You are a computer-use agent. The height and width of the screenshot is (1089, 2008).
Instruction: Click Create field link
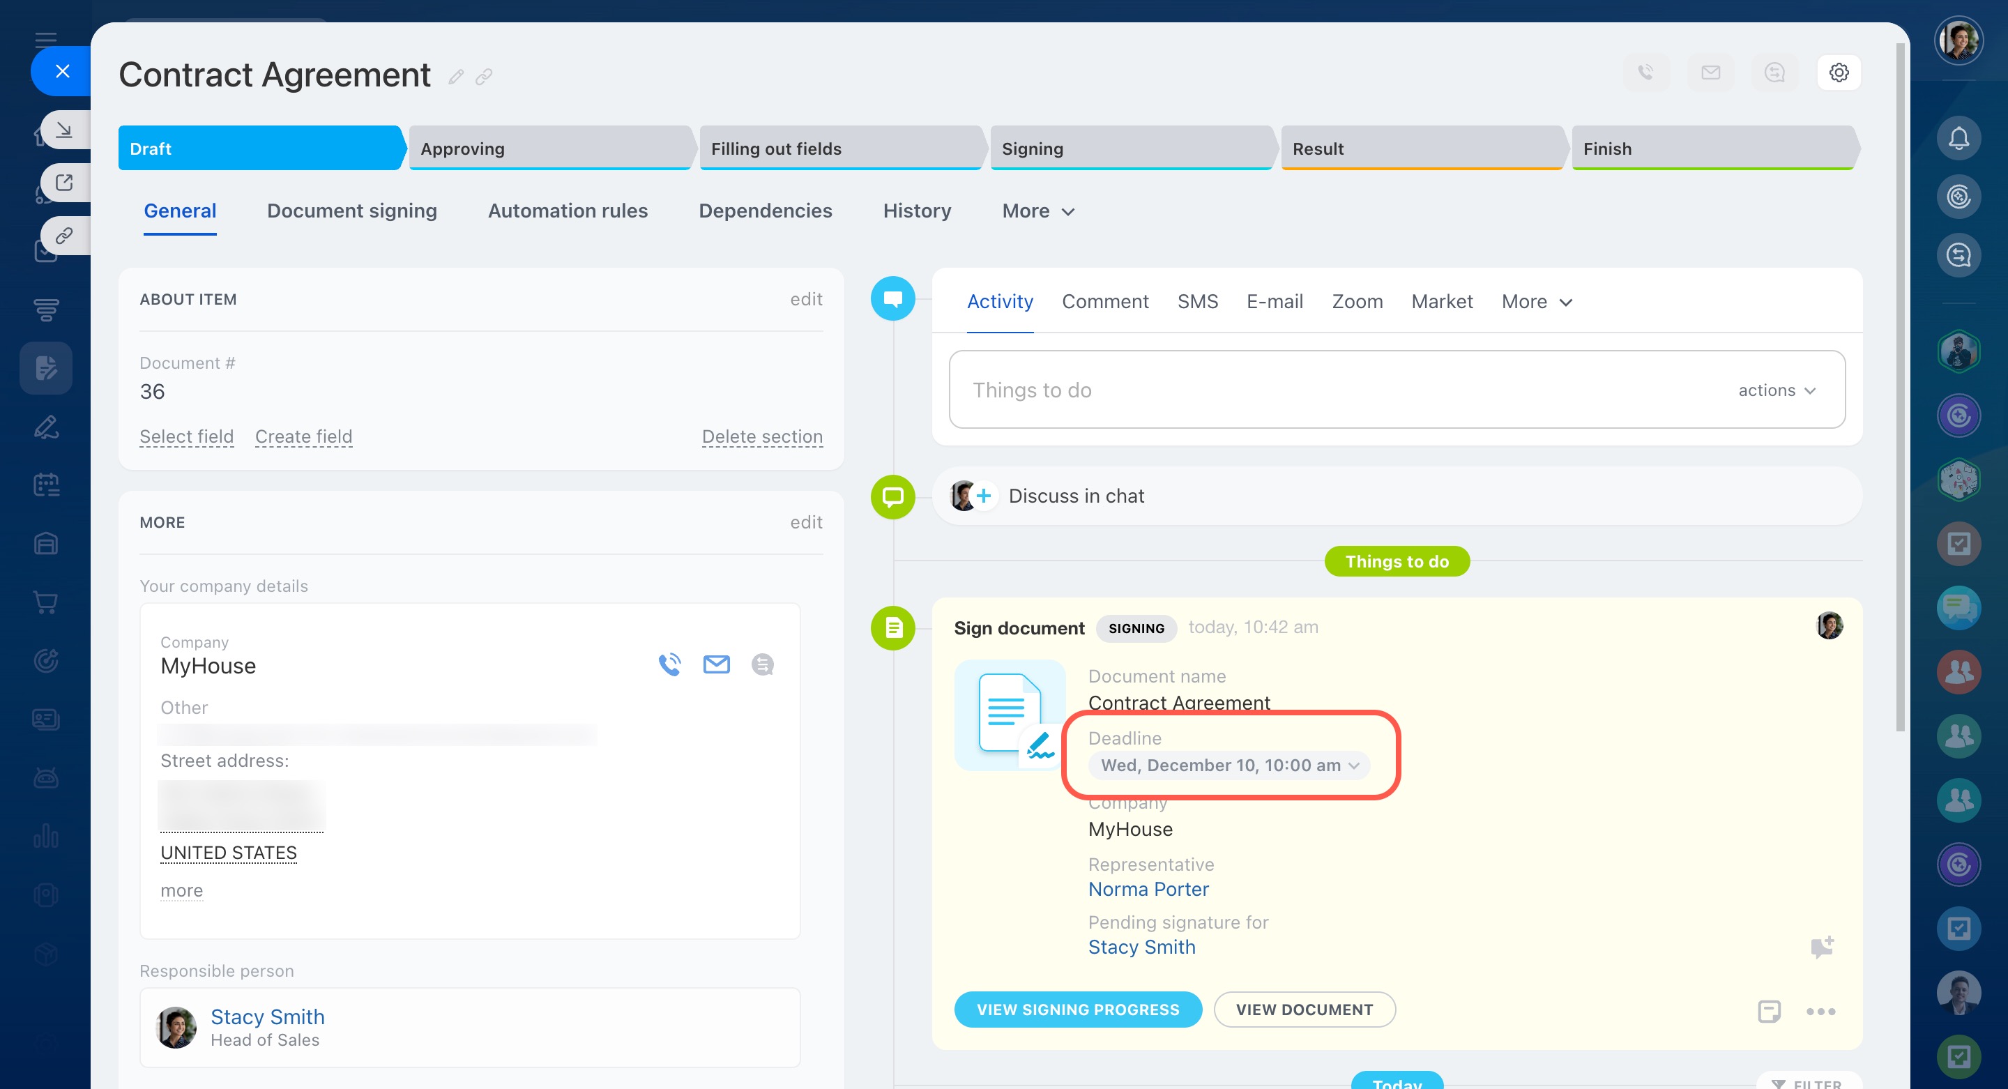[x=303, y=436]
